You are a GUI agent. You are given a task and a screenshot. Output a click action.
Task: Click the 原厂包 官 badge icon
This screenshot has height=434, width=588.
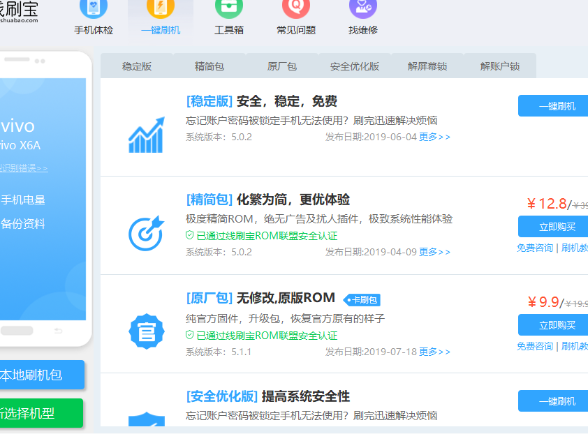point(146,331)
